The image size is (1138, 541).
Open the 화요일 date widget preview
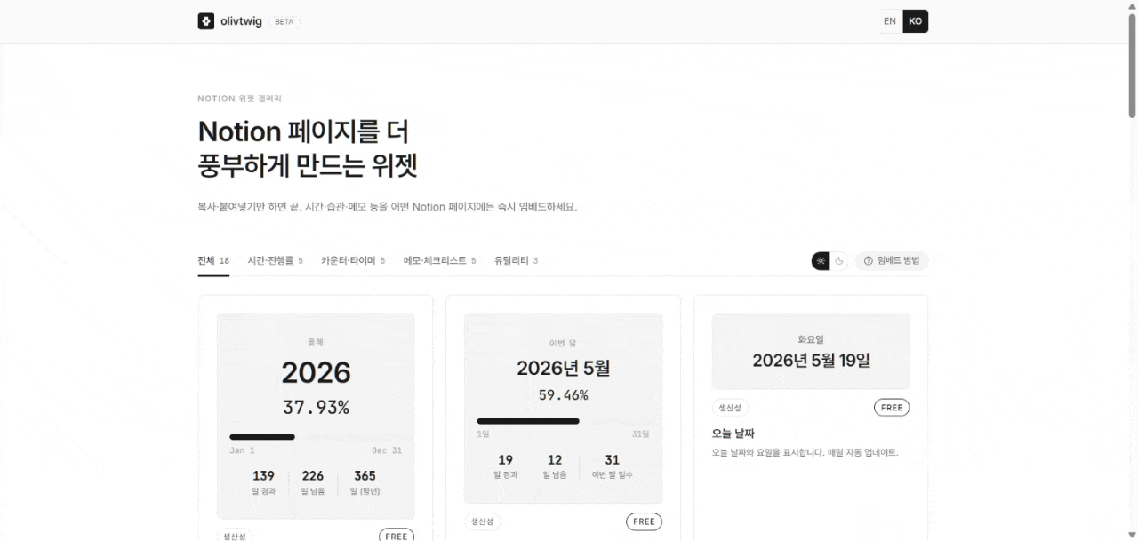[x=811, y=351]
